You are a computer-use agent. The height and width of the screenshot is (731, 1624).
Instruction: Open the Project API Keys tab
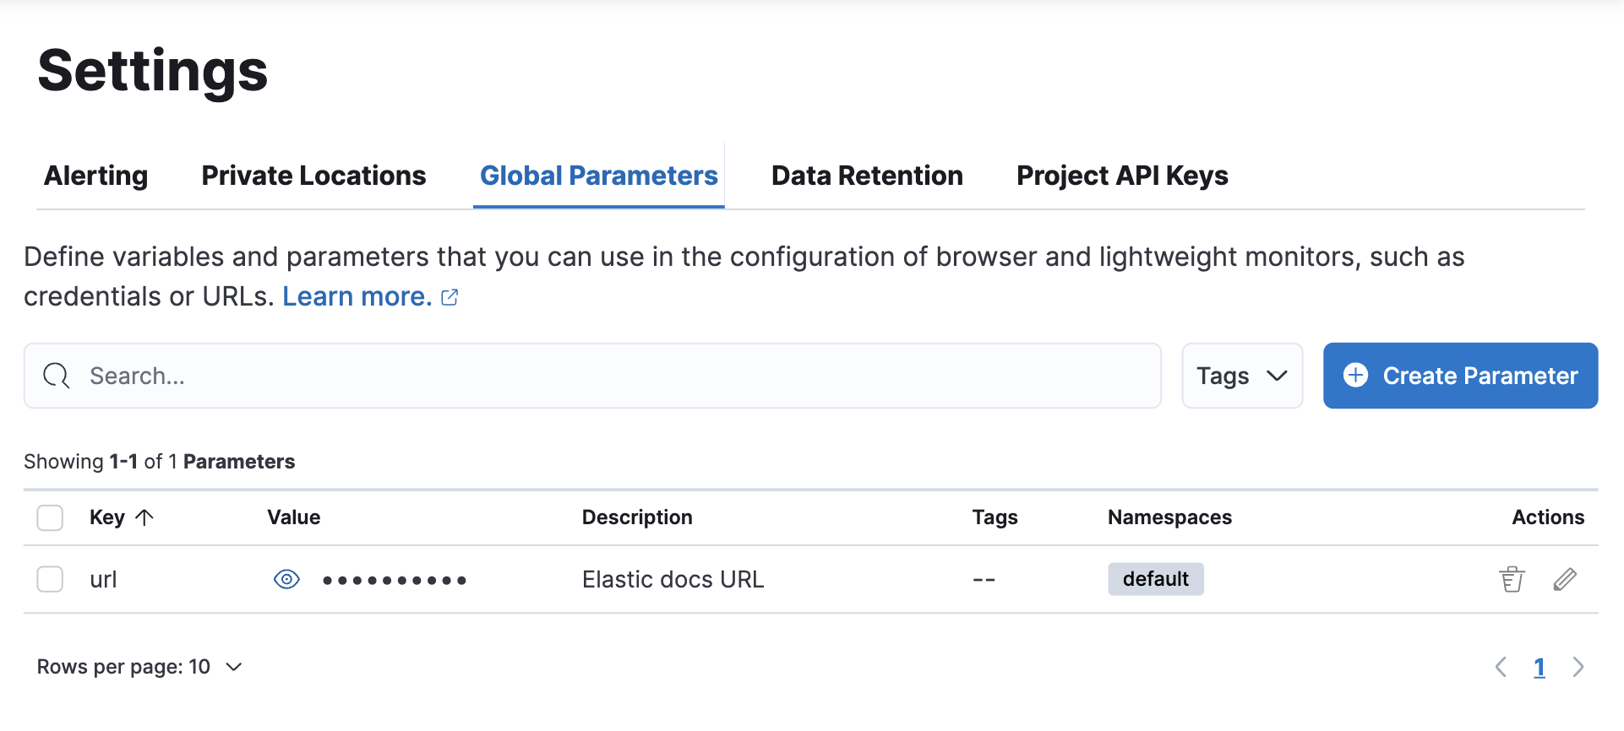tap(1122, 176)
